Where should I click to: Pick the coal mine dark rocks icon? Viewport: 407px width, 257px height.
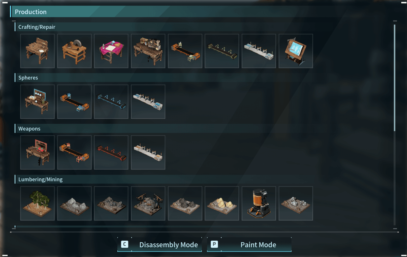pyautogui.click(x=185, y=203)
